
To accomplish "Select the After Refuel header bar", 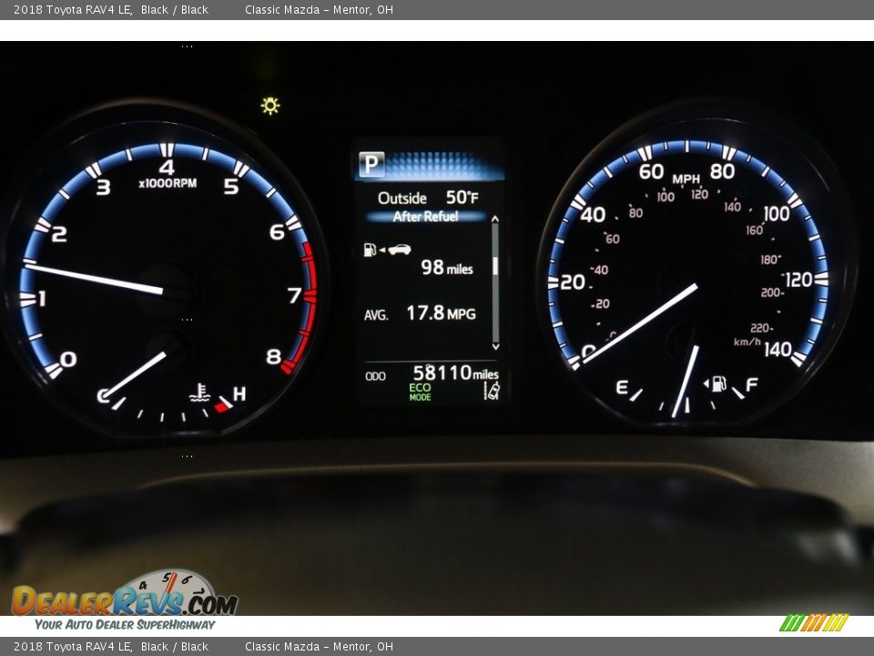I will (425, 217).
